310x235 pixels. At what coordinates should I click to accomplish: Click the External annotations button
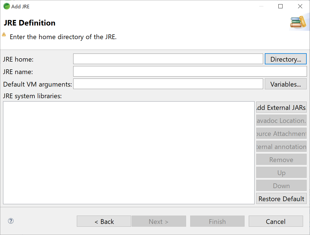point(281,146)
